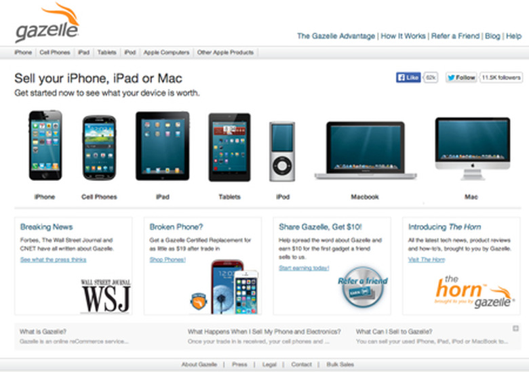This screenshot has width=529, height=372.
Task: Select the iPod nano image
Action: click(282, 152)
